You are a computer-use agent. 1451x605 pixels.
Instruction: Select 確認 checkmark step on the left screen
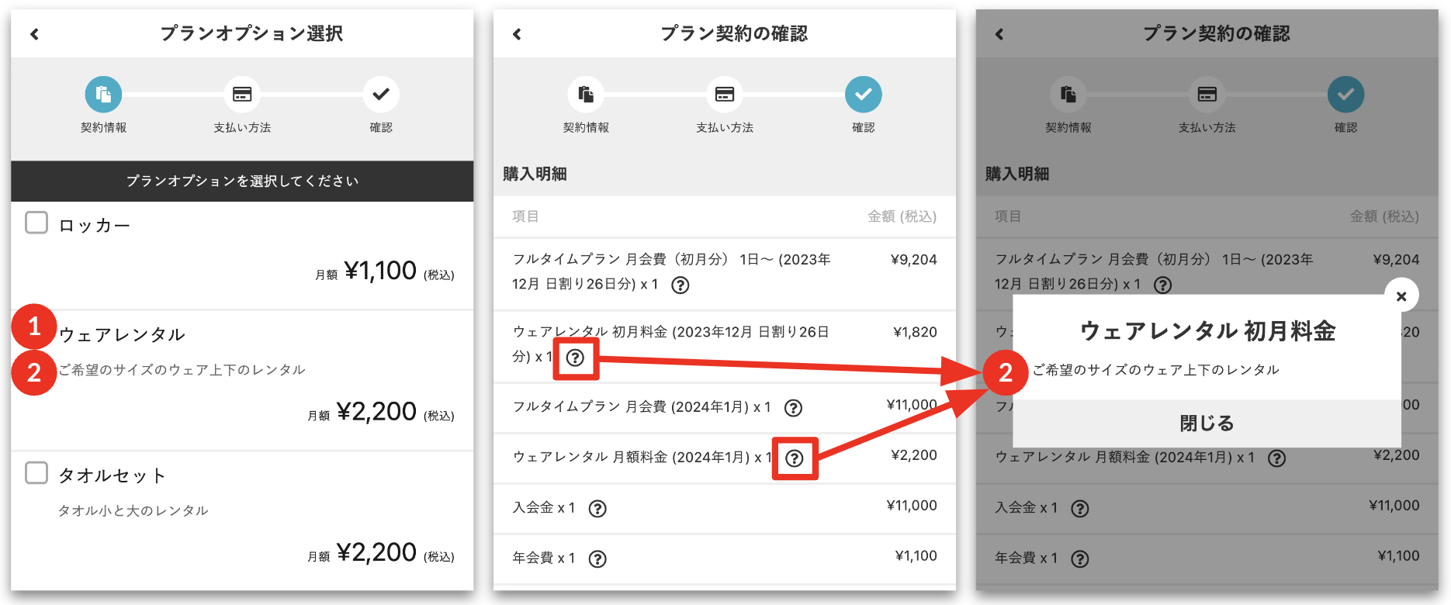[380, 95]
